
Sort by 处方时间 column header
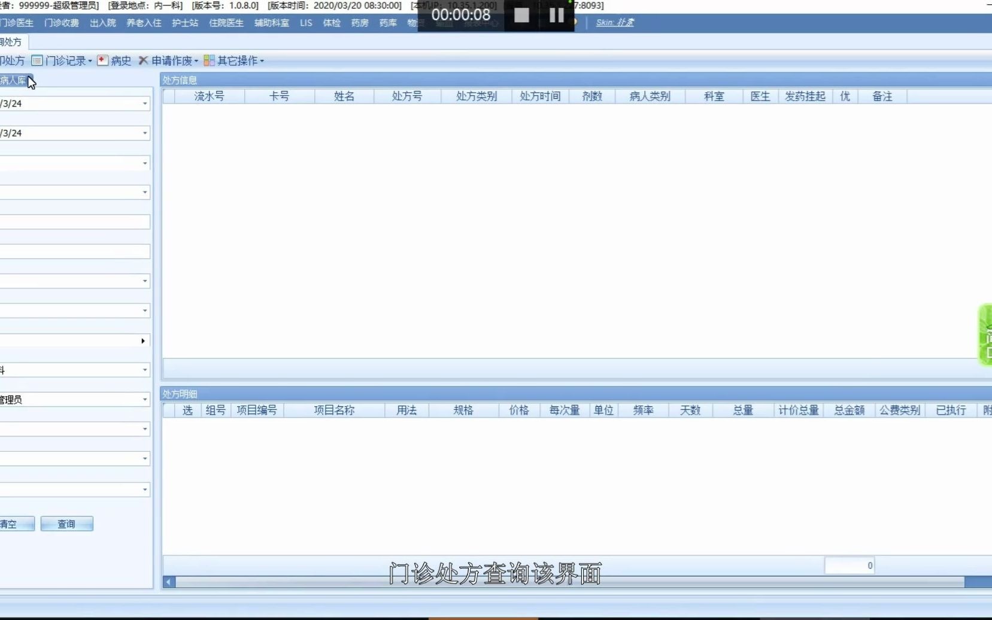pyautogui.click(x=540, y=96)
